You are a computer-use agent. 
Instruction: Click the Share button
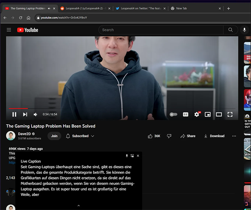[188, 136]
